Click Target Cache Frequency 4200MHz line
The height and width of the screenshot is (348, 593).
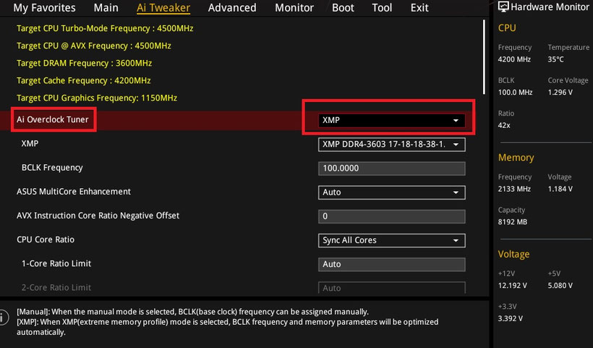tap(84, 80)
